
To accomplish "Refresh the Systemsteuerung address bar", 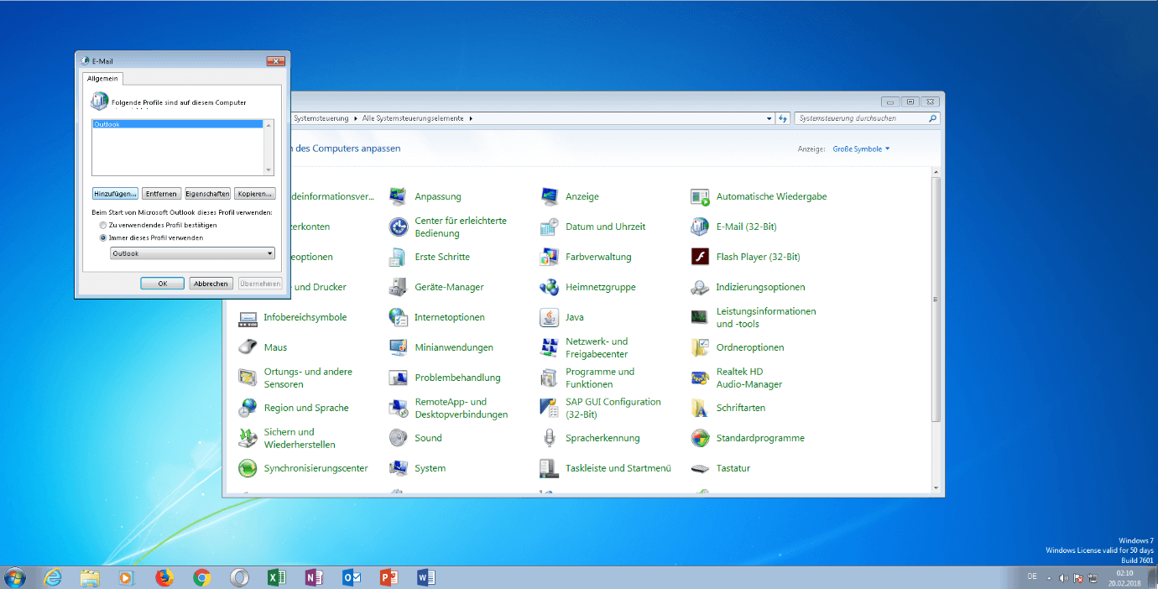I will pyautogui.click(x=783, y=119).
